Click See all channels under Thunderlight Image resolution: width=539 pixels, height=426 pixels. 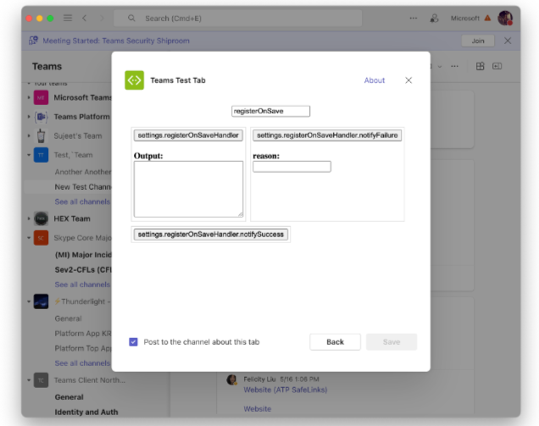82,363
